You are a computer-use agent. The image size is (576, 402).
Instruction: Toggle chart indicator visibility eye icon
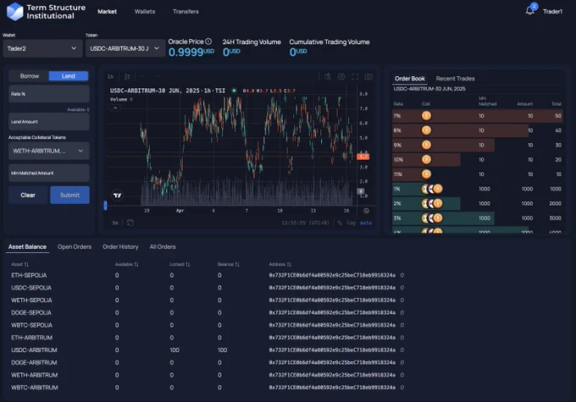(341, 76)
